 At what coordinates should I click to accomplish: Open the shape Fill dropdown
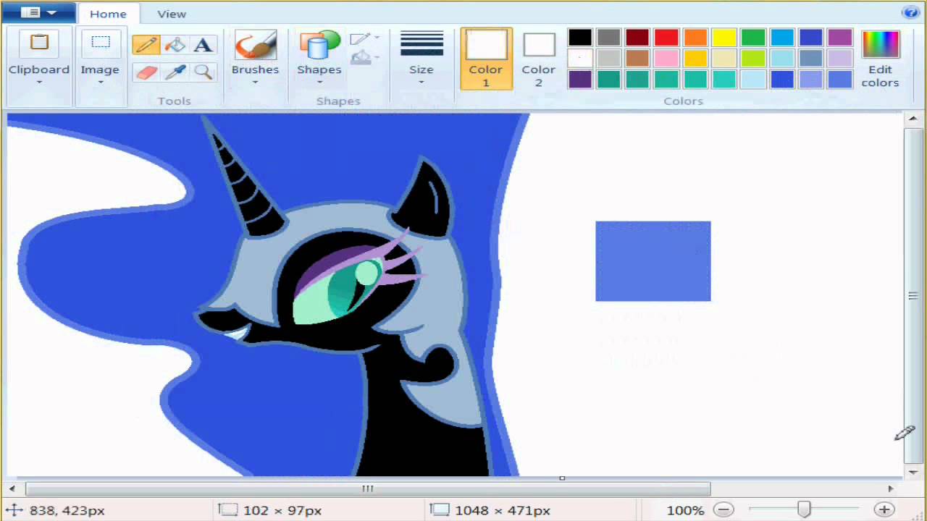point(365,57)
